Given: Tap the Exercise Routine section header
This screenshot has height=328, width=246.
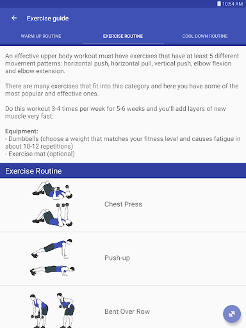Looking at the screenshot, I should (123, 171).
